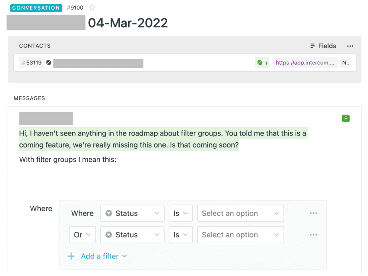368x276 pixels.
Task: Select the N.. badge at the row's end
Action: [x=345, y=62]
